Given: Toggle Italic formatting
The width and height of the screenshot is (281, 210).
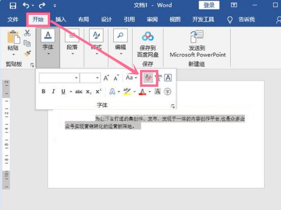Looking at the screenshot, I should point(53,91).
